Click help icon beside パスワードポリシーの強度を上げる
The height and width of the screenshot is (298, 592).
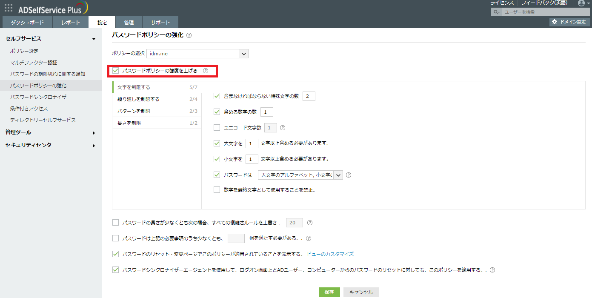click(206, 71)
